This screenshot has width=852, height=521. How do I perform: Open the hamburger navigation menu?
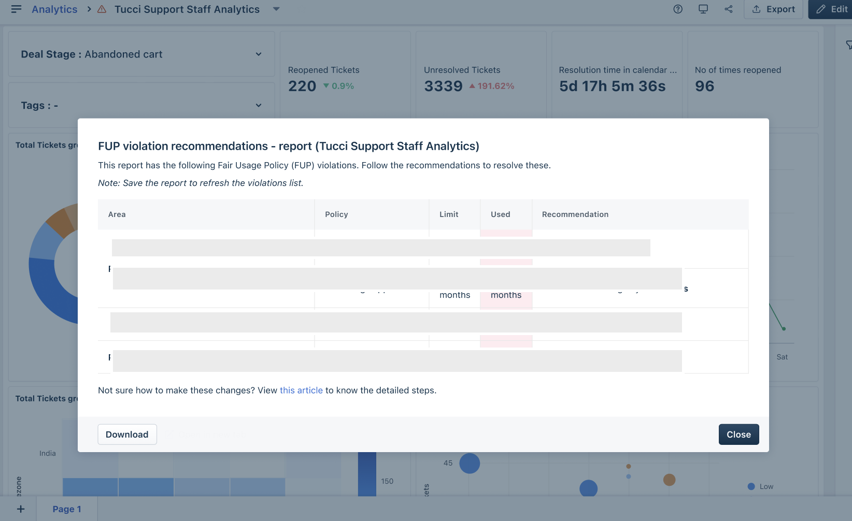(16, 9)
